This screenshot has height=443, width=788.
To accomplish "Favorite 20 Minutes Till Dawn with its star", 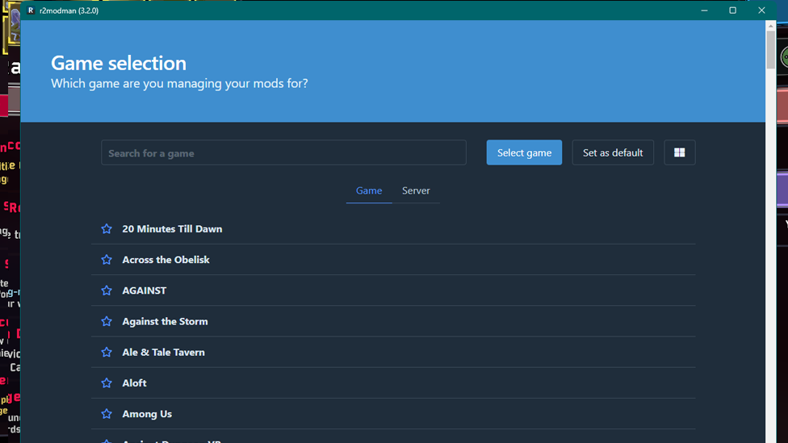I will point(107,228).
